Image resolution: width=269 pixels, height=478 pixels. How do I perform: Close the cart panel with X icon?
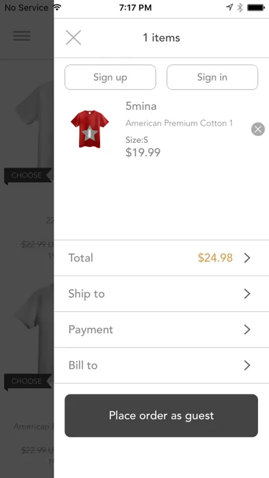[73, 38]
